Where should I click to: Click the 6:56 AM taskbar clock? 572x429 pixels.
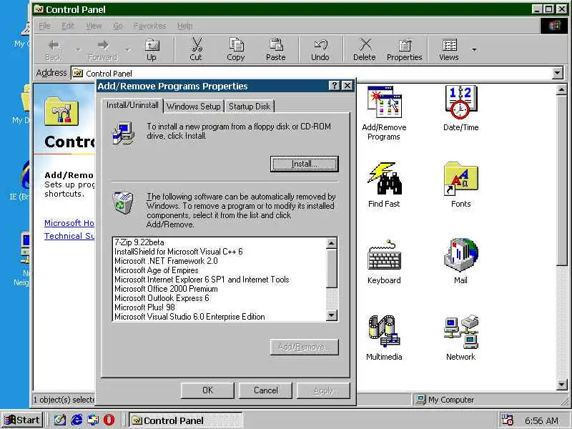(x=541, y=420)
